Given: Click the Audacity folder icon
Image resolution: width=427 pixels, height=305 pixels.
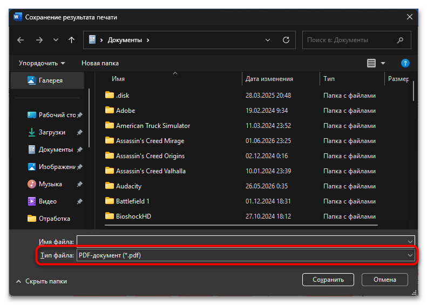Looking at the screenshot, I should click(x=110, y=186).
